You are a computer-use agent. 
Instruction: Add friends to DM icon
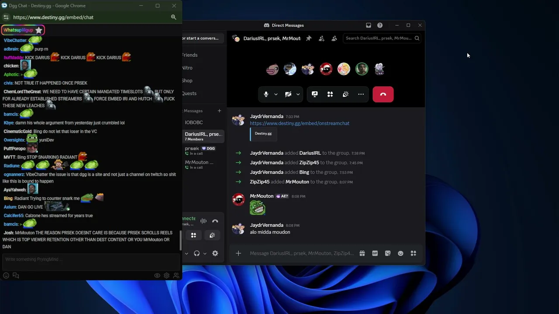[321, 38]
